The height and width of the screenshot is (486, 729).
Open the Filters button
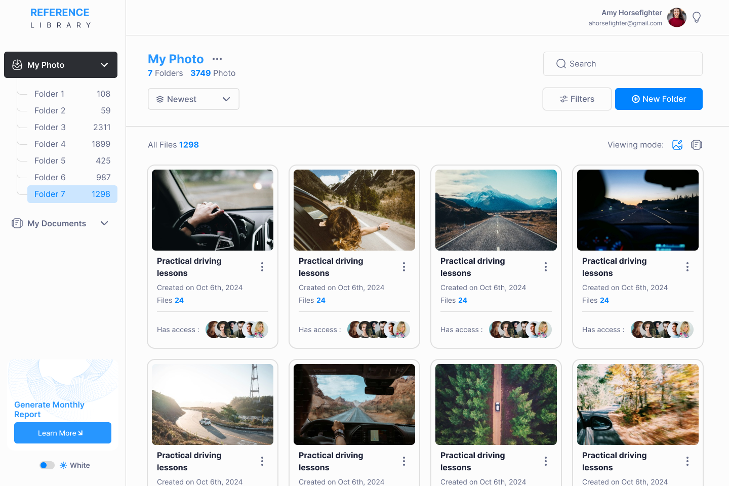pyautogui.click(x=577, y=99)
